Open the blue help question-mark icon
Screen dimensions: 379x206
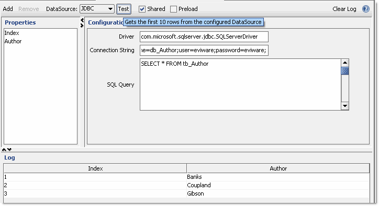[366, 9]
